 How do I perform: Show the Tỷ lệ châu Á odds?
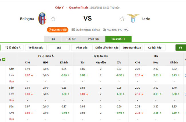point(13,48)
